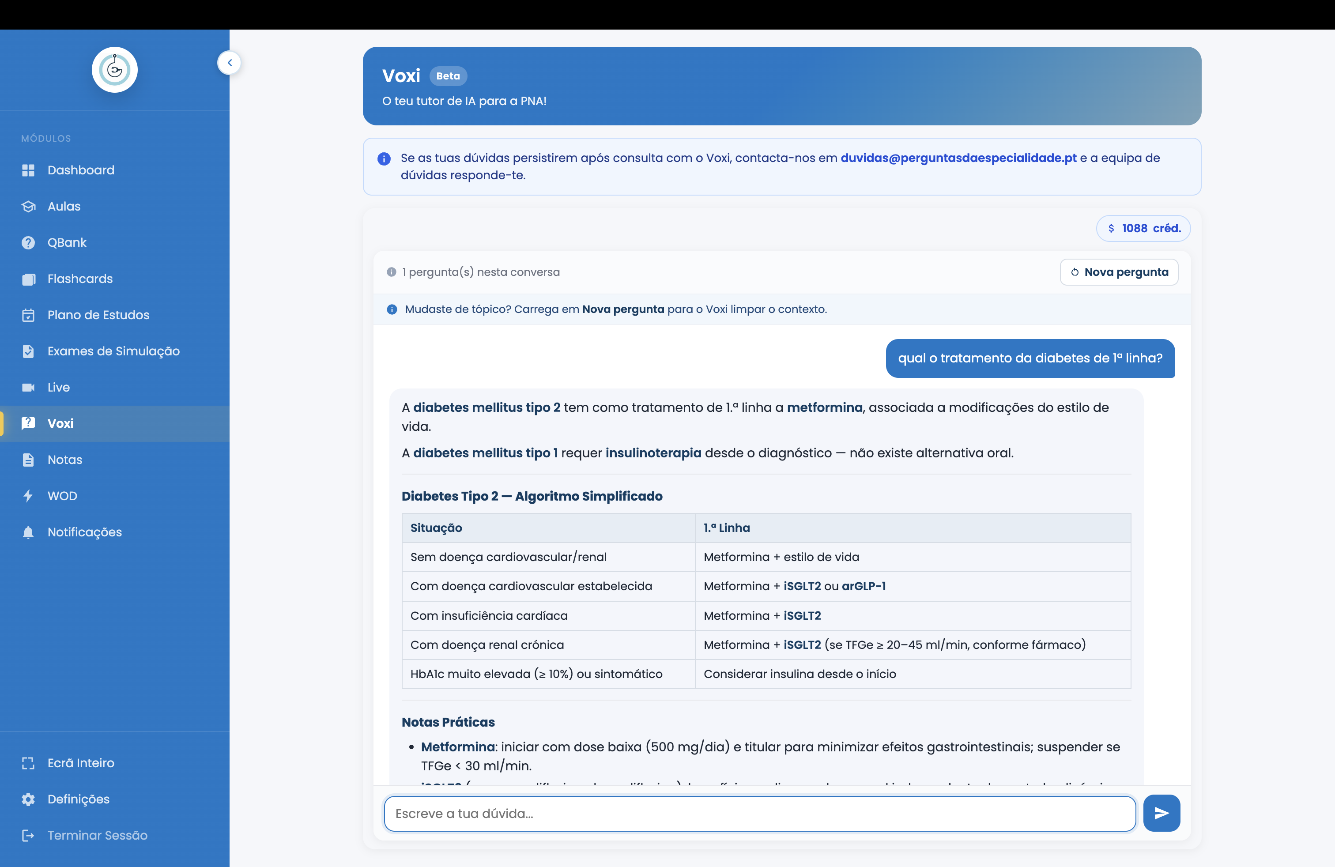Toggle Ecrã Inteiro mode
The height and width of the screenshot is (867, 1335).
[x=114, y=763]
